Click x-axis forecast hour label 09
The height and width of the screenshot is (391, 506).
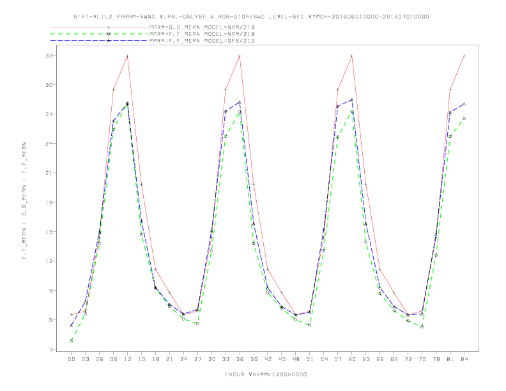point(113,359)
